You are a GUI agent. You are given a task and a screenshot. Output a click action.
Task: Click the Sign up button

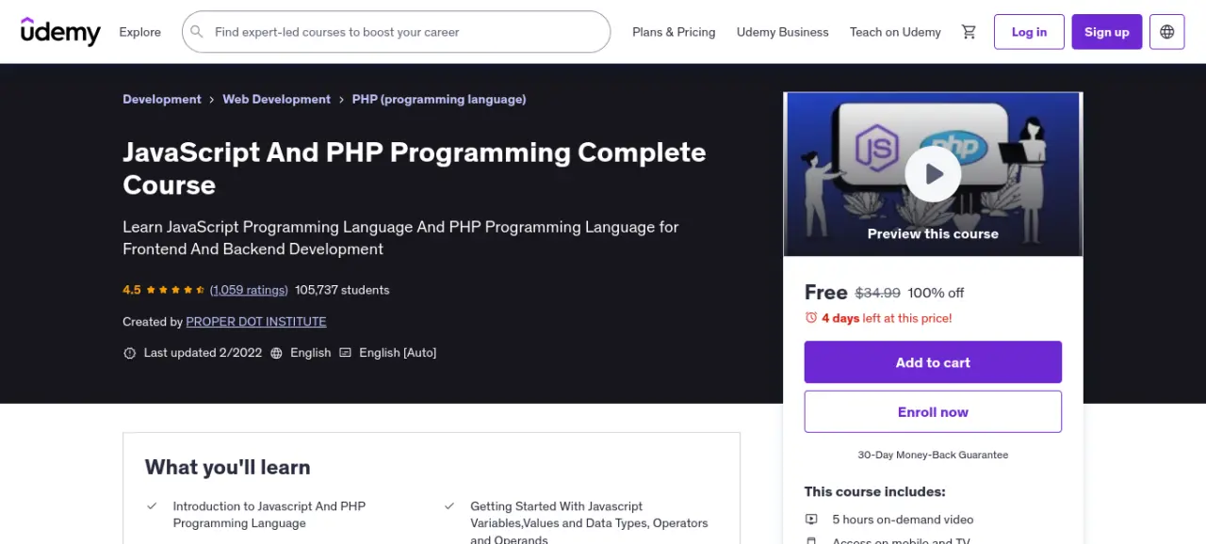(1106, 32)
